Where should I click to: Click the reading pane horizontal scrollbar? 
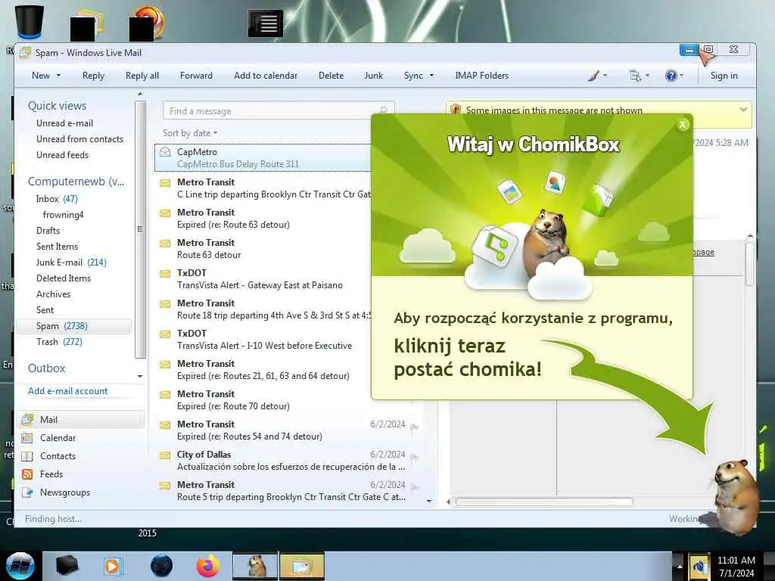click(x=543, y=502)
